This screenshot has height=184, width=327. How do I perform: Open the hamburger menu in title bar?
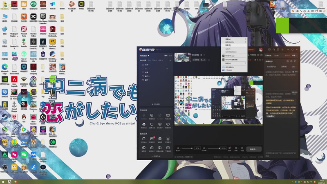pos(282,49)
